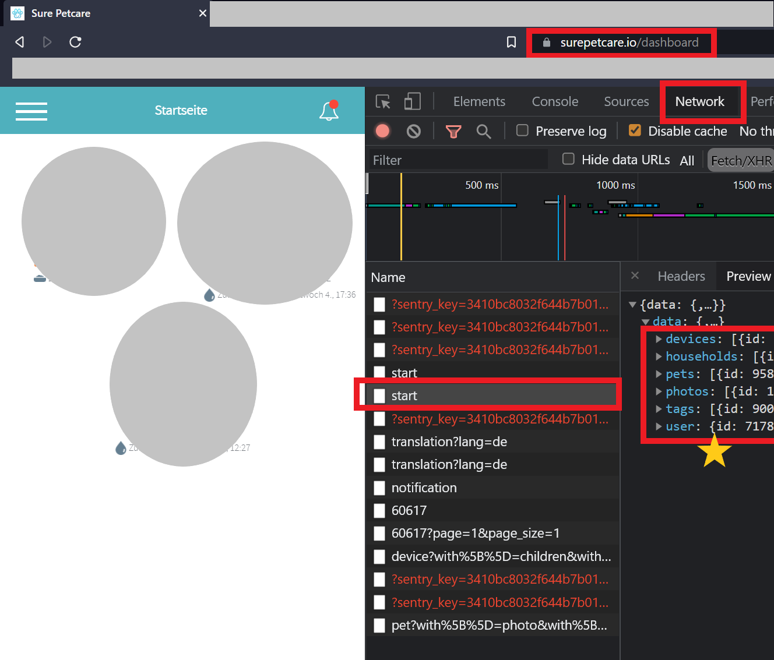
Task: Toggle device toolbar icon
Action: (x=412, y=101)
